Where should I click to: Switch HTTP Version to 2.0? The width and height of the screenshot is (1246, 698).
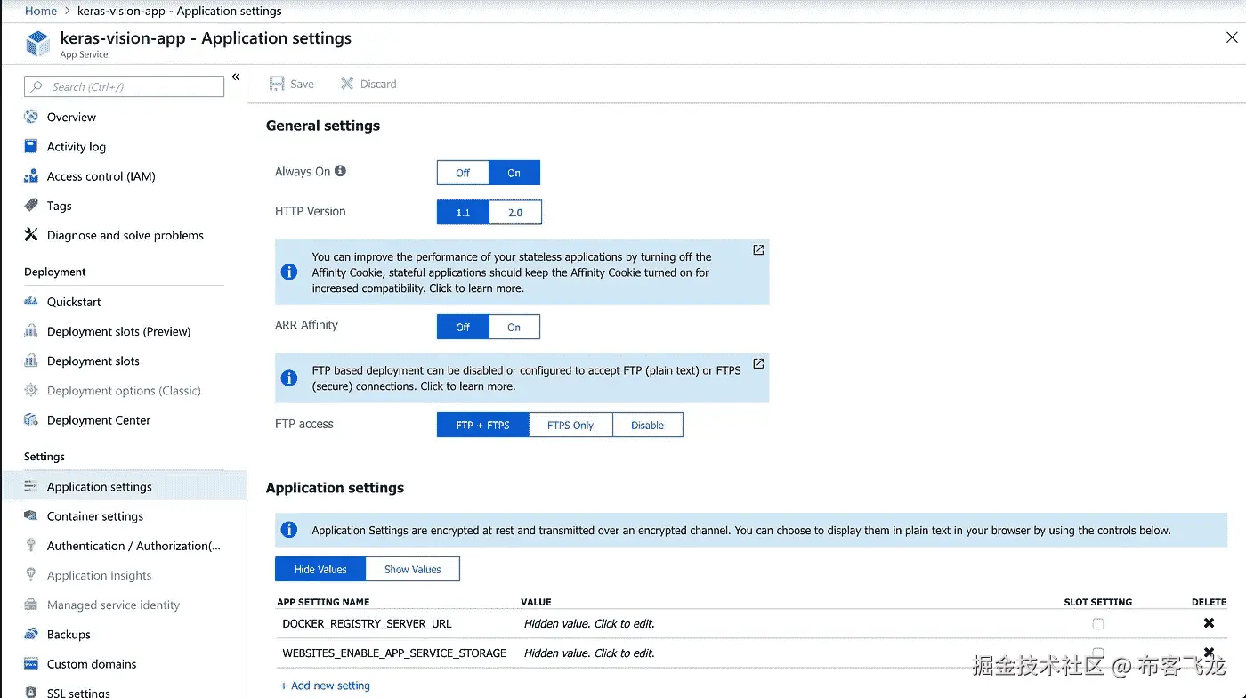click(x=514, y=213)
